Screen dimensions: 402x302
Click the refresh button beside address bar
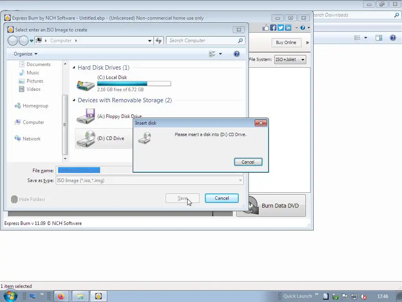coord(159,41)
